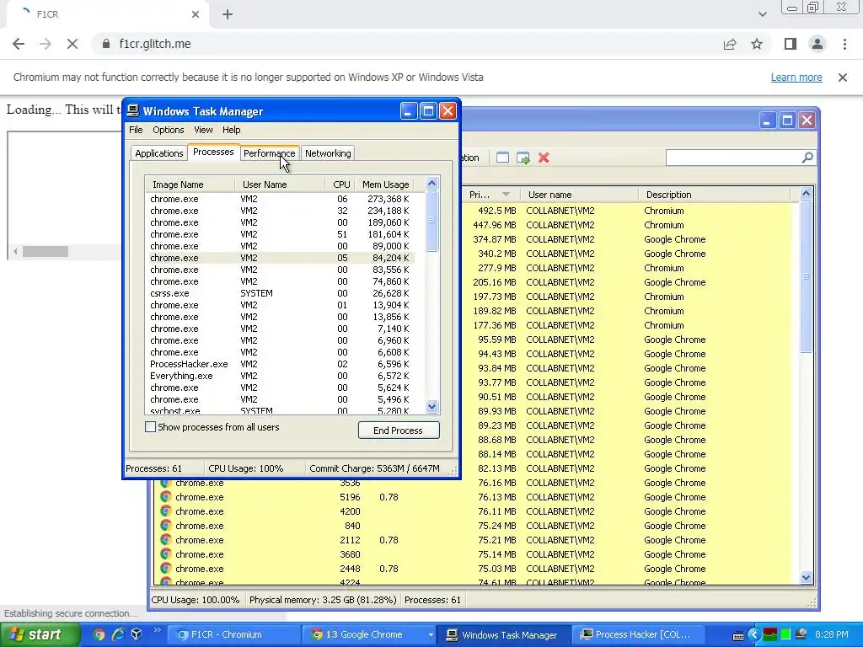863x647 pixels.
Task: Click the green tray icon in system tray
Action: 785,634
